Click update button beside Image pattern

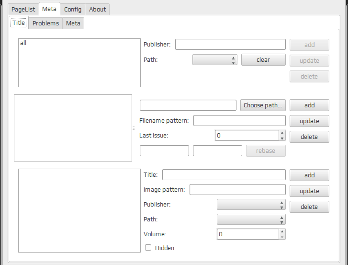point(309,191)
